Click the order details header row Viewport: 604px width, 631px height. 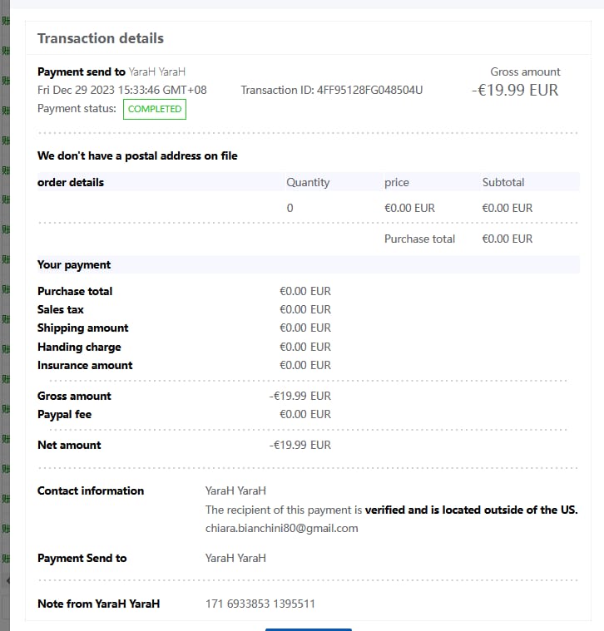[309, 182]
